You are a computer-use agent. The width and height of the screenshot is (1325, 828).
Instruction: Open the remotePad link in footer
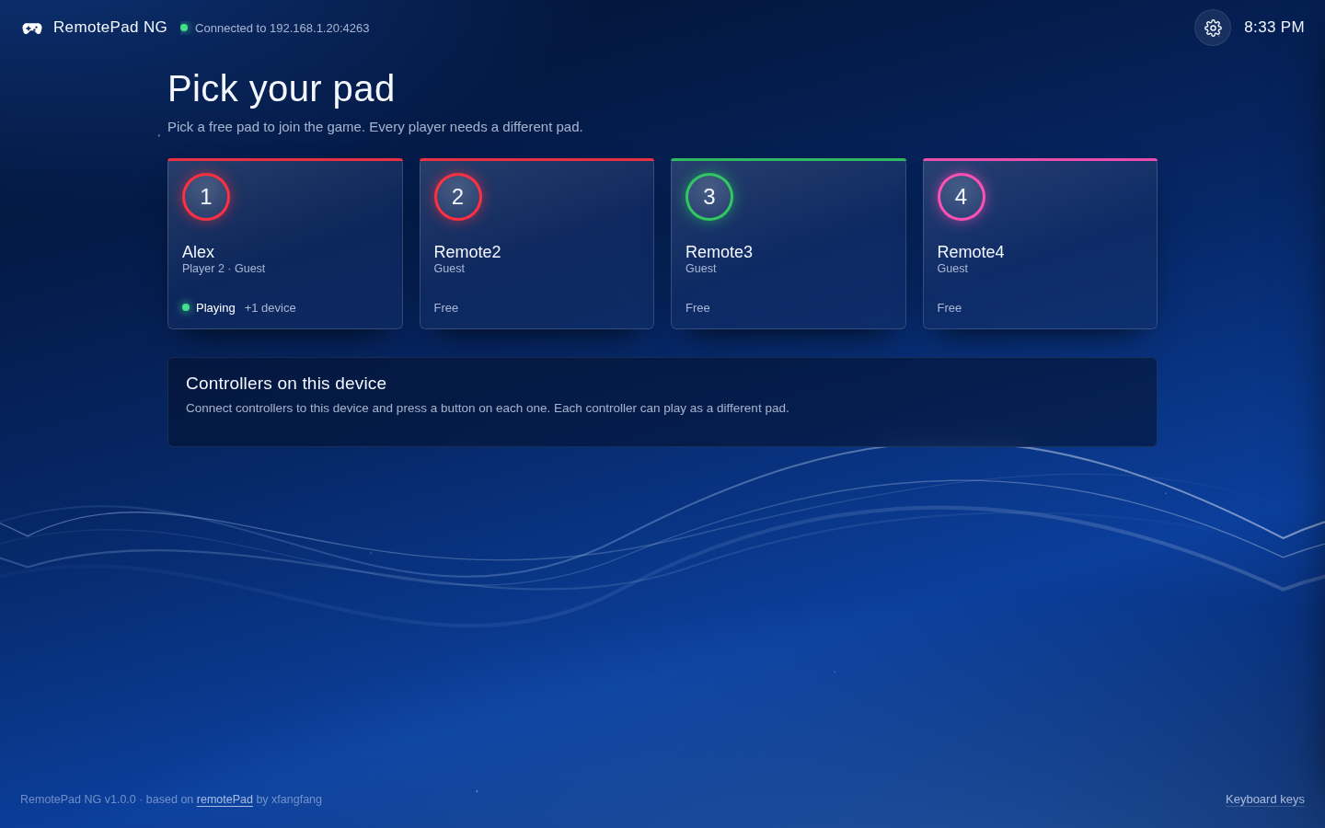(225, 799)
